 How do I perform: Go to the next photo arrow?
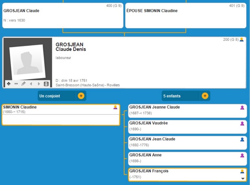39,84
